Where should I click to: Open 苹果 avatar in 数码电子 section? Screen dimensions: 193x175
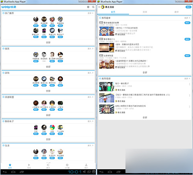44,127
